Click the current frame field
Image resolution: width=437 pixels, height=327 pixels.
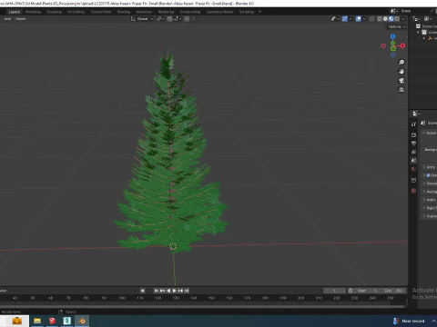point(334,291)
